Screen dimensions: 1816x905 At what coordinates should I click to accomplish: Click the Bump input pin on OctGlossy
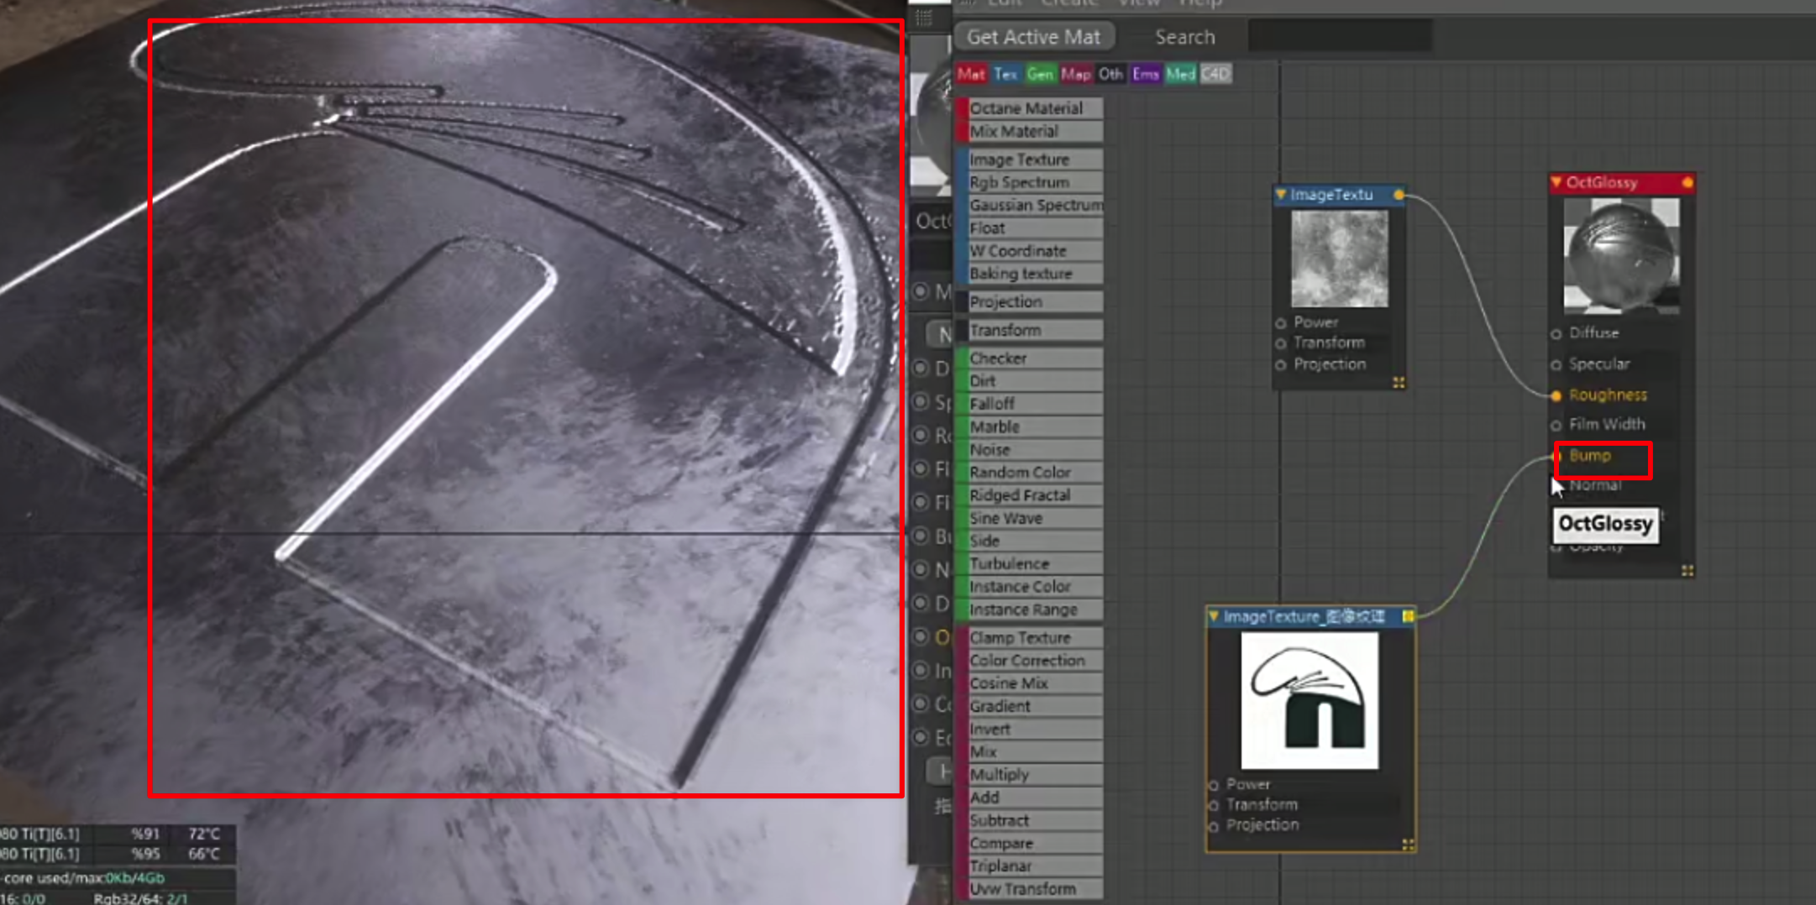(1556, 456)
